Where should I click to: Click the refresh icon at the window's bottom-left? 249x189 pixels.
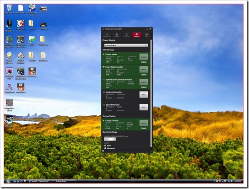pos(103,151)
